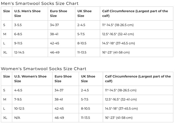The height and width of the screenshot is (125, 175).
Task: Click the N/A cell in women's XL row
Action: 17,118
